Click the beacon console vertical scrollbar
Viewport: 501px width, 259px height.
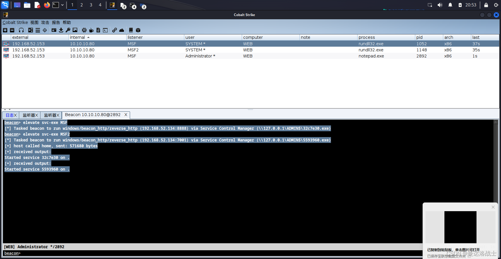[x=495, y=181]
